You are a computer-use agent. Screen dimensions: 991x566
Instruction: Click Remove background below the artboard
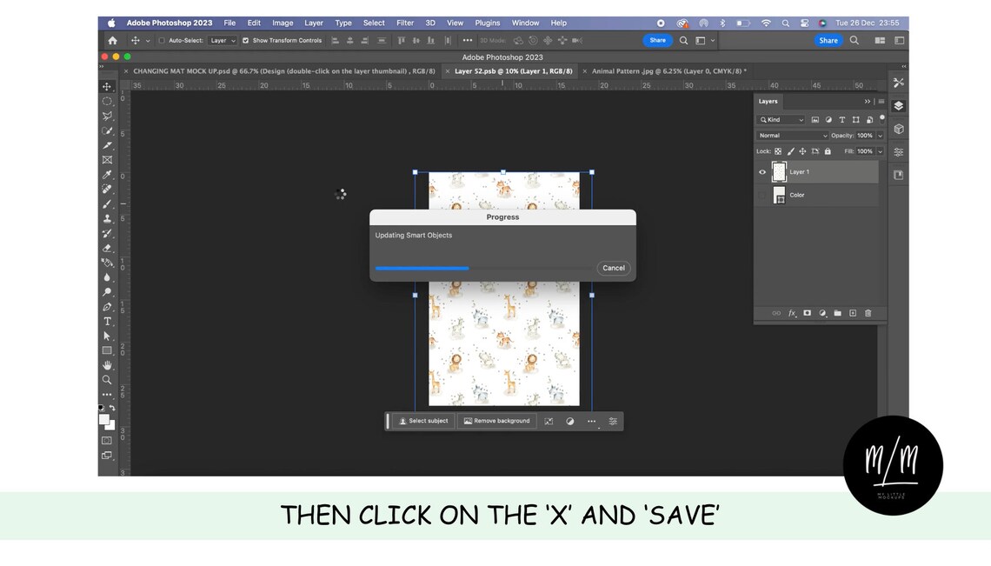tap(496, 421)
